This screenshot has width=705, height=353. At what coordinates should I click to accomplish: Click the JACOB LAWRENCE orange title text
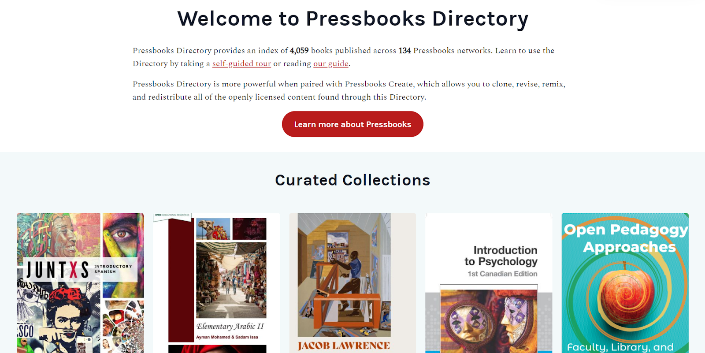point(344,346)
